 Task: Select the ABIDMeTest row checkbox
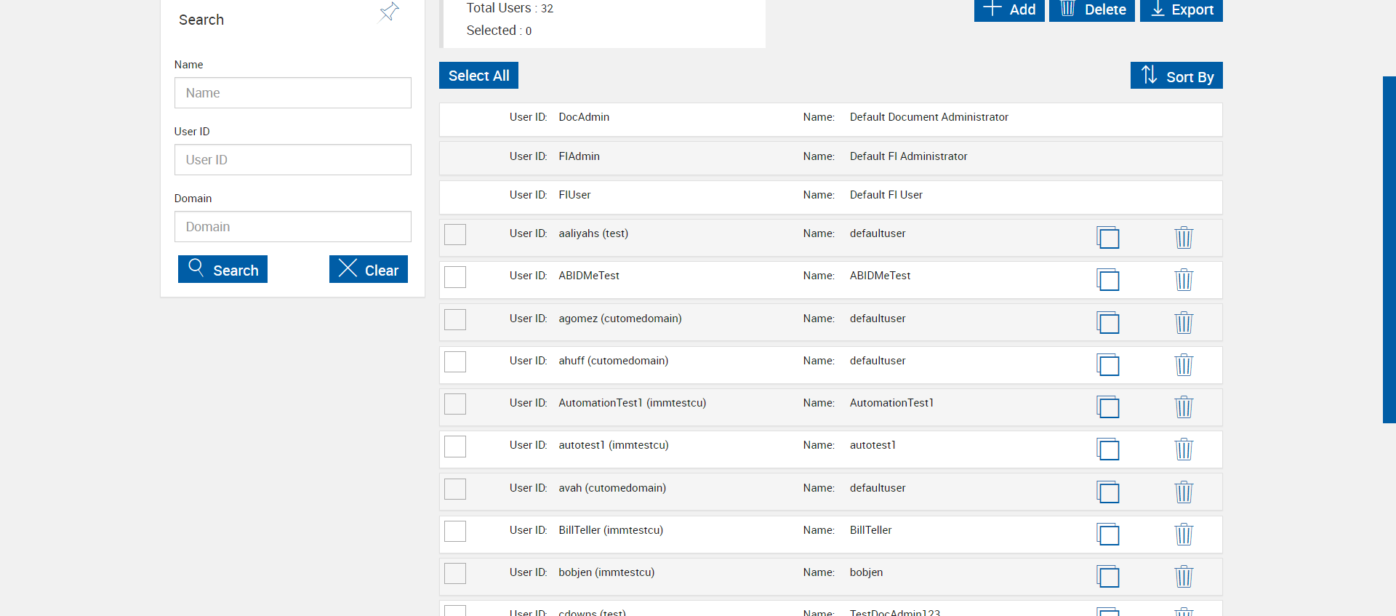tap(455, 276)
